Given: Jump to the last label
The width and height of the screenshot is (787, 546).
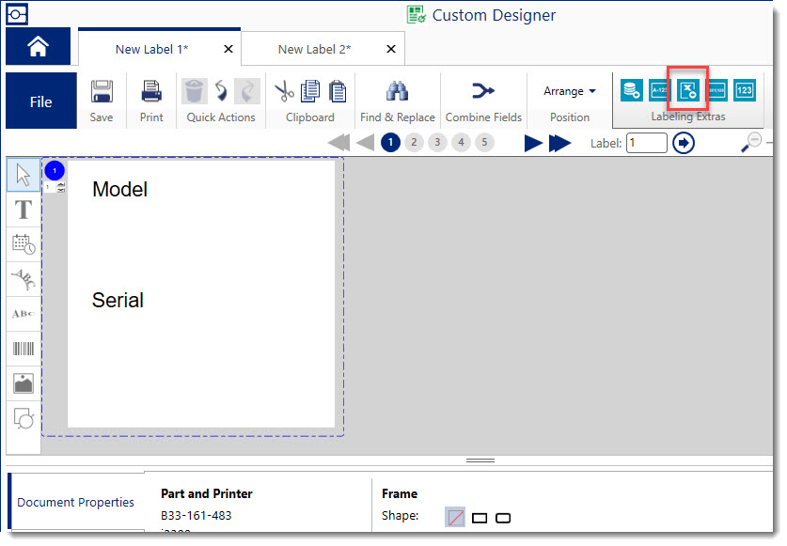Looking at the screenshot, I should [x=560, y=143].
